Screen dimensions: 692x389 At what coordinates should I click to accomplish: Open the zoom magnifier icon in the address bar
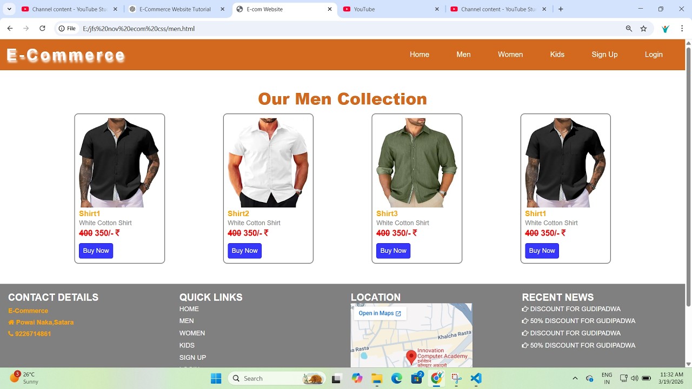tap(629, 29)
